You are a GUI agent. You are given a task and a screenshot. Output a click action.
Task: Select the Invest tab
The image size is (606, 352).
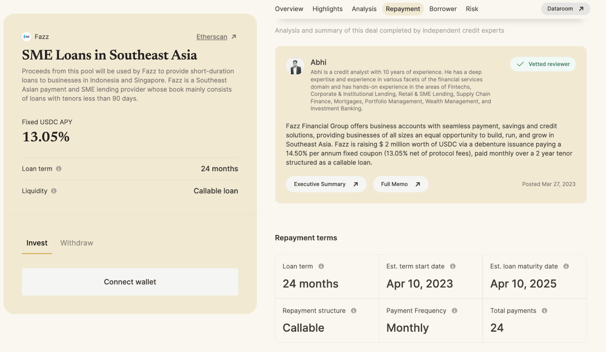click(37, 243)
